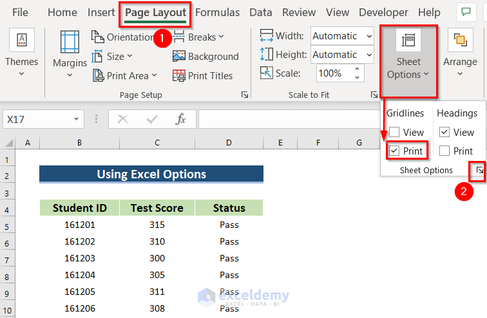
Task: Open the Sheet Options dialog launcher
Action: coord(479,171)
